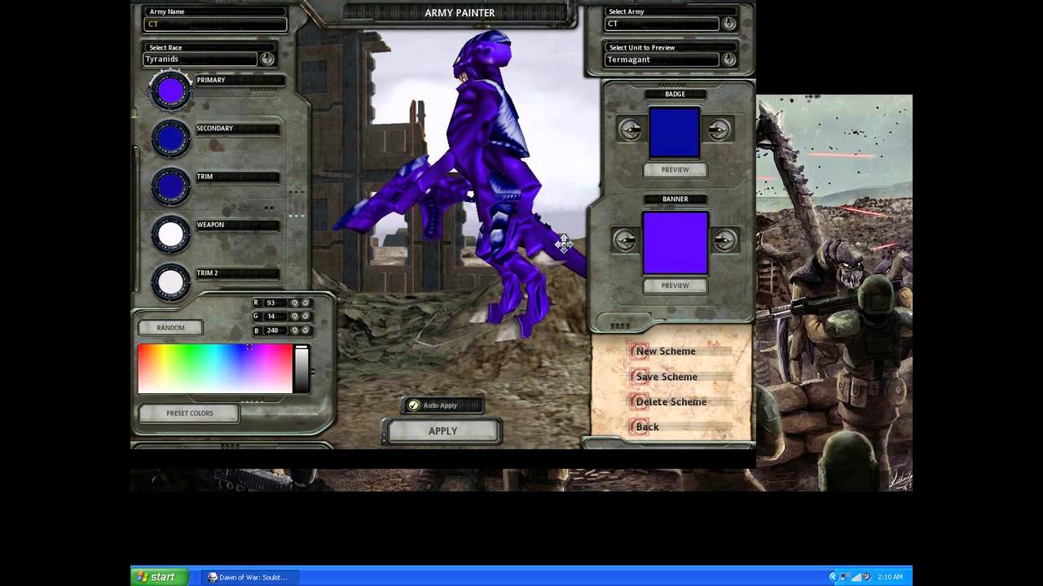
Task: Click the Army Name input field
Action: pyautogui.click(x=215, y=24)
